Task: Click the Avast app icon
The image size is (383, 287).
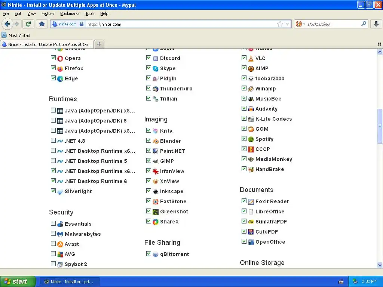Action: 60,244
